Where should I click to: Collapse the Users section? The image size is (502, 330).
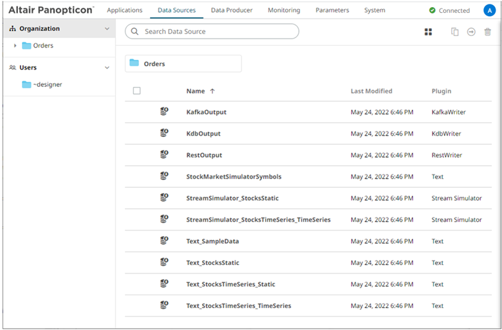(x=107, y=68)
